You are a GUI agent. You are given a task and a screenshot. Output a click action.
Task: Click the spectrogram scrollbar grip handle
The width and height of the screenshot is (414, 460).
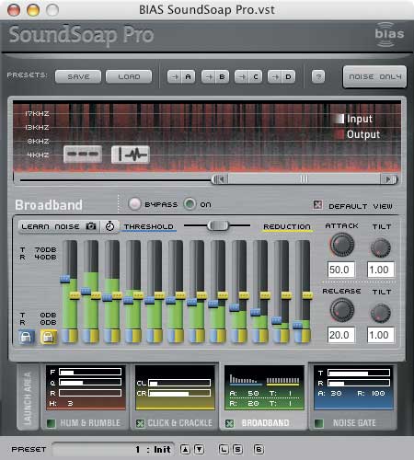[304, 178]
